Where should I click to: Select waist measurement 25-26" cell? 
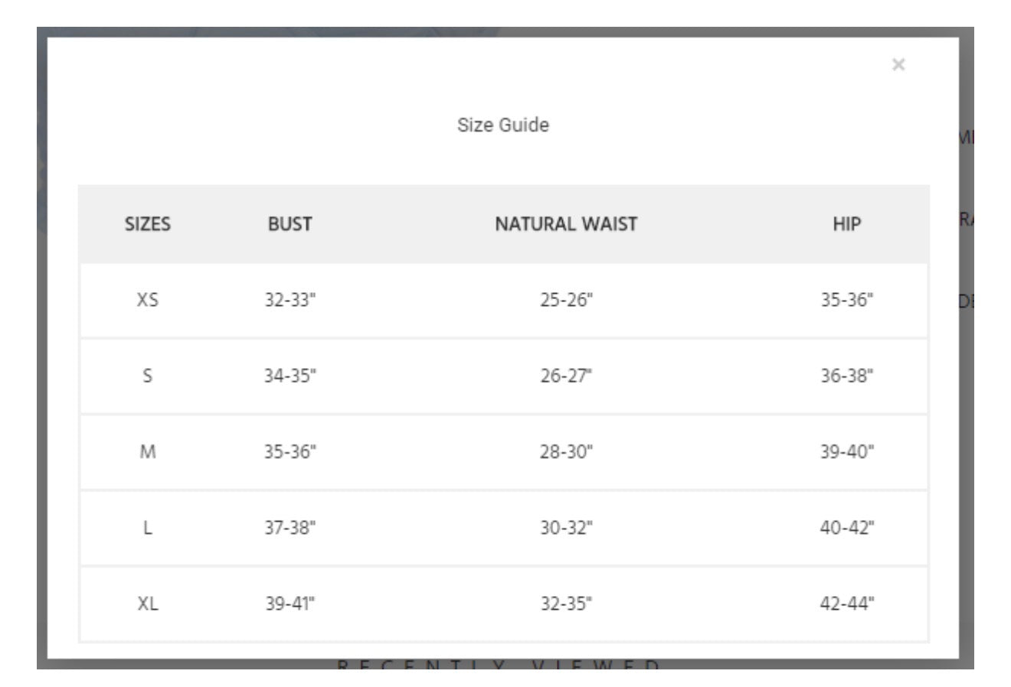coord(566,300)
